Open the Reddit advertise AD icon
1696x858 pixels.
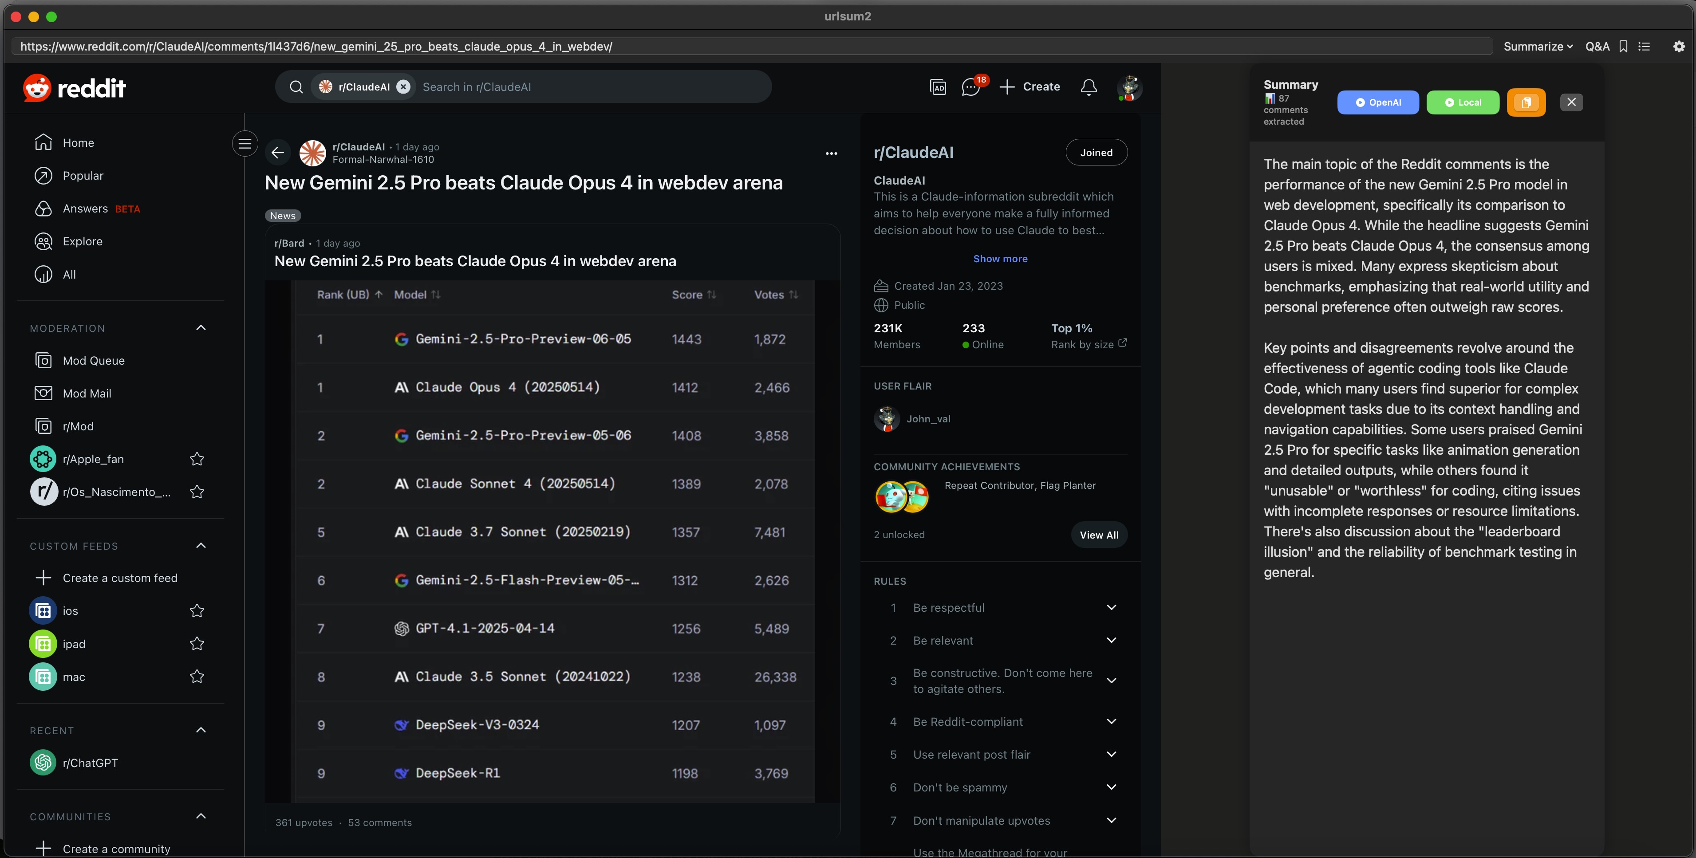[x=938, y=87]
